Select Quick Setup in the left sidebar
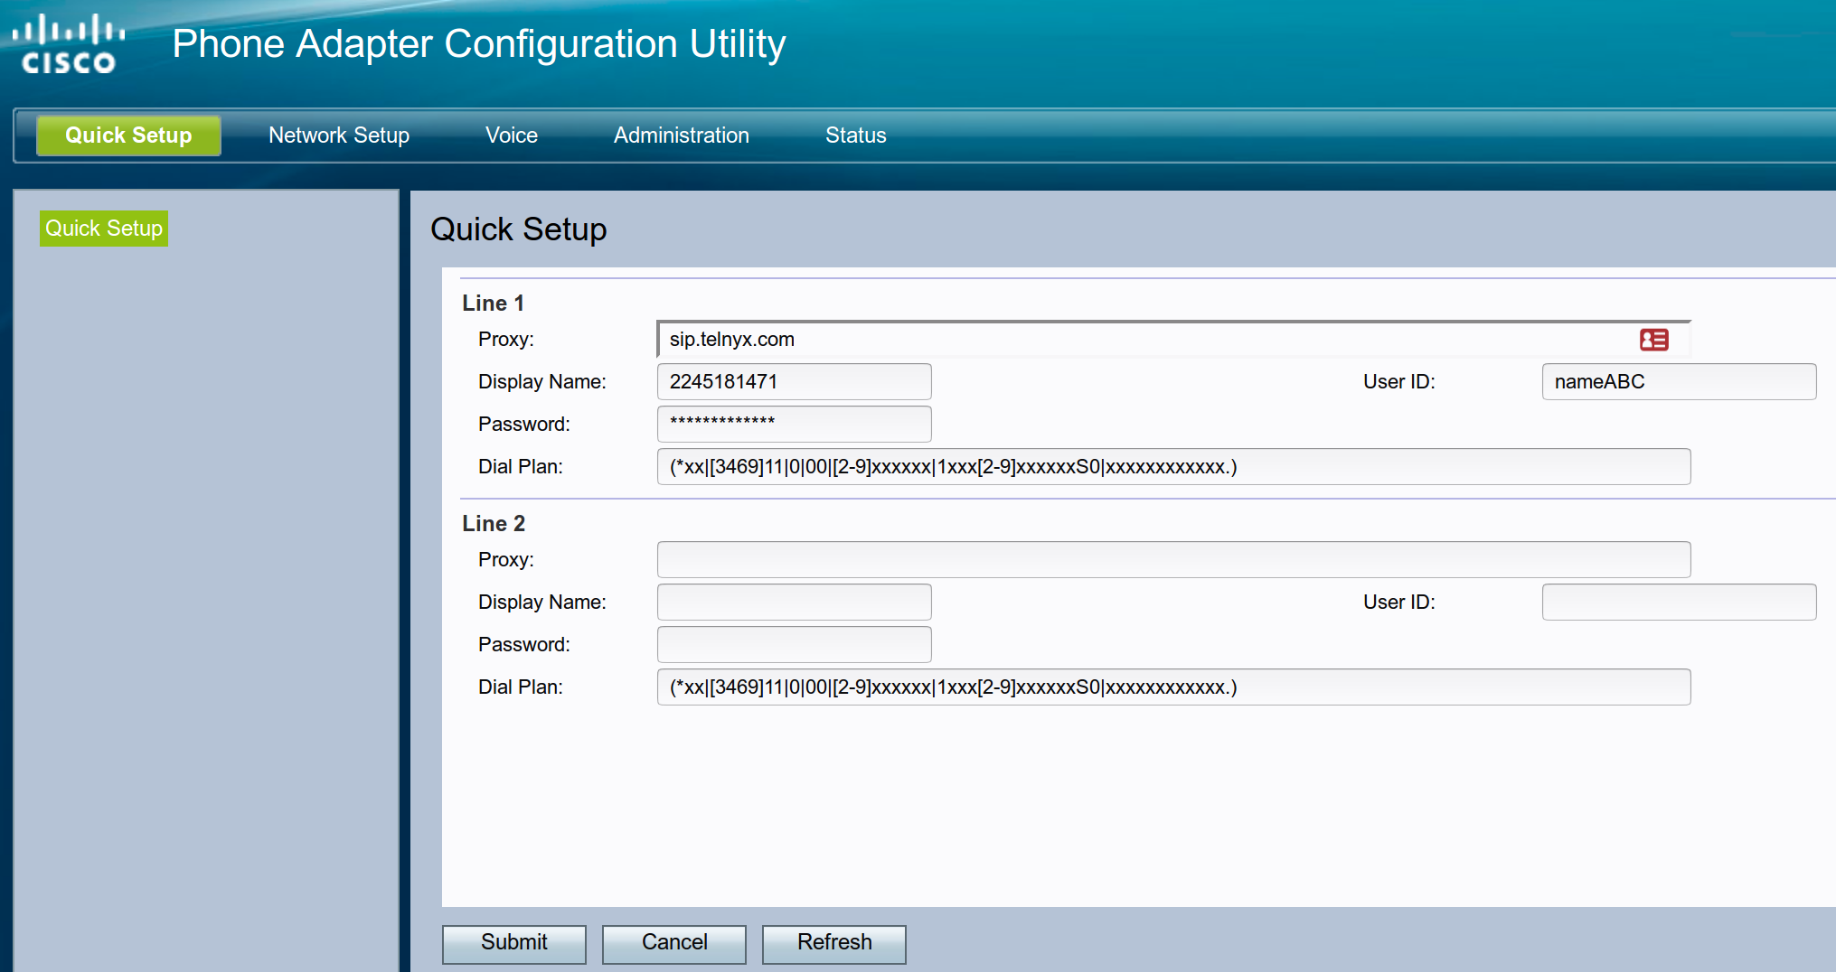This screenshot has height=972, width=1836. pos(104,229)
